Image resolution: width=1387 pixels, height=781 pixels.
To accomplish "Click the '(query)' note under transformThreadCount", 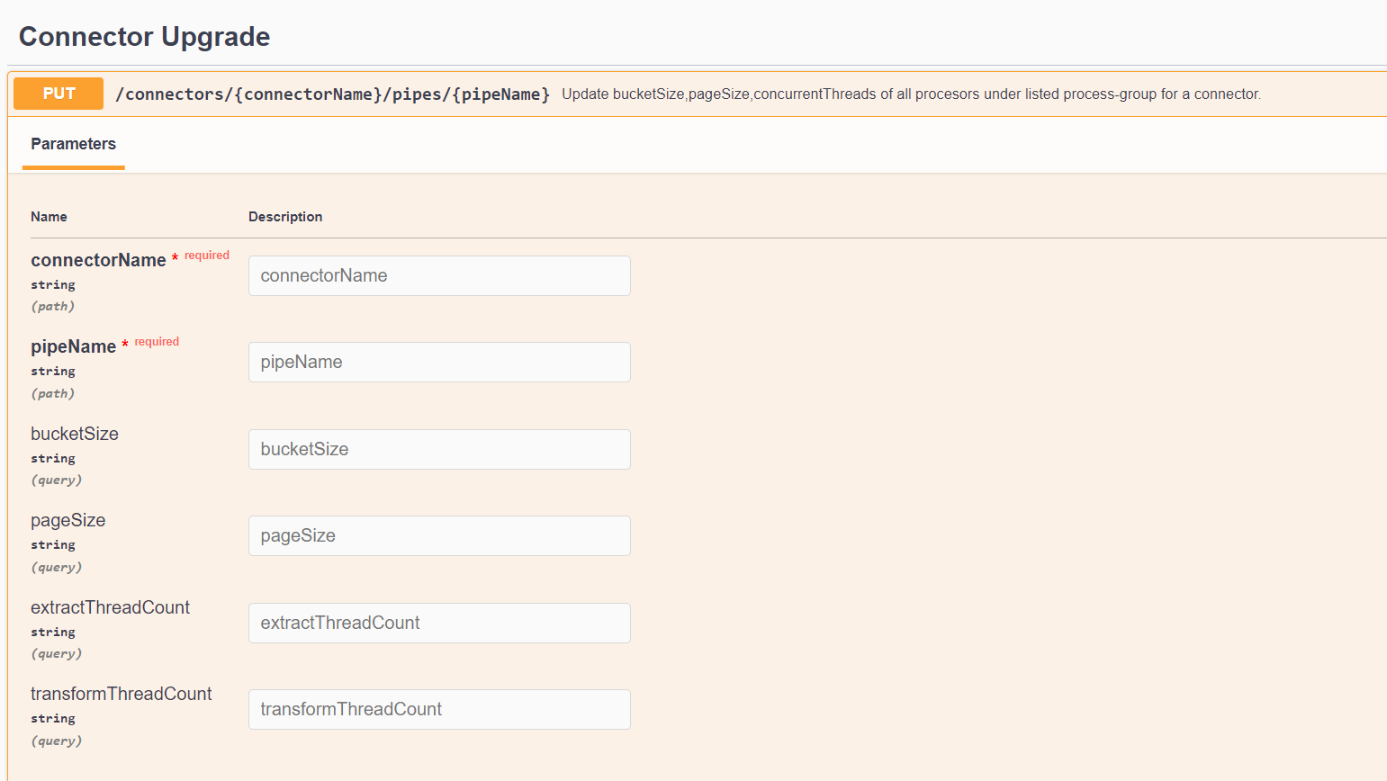I will 57,741.
